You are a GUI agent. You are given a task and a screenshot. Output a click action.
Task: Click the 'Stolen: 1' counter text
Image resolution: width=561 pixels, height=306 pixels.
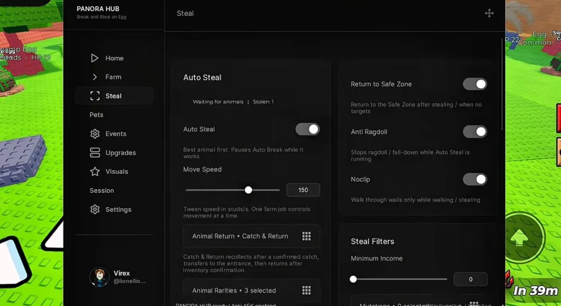(263, 102)
